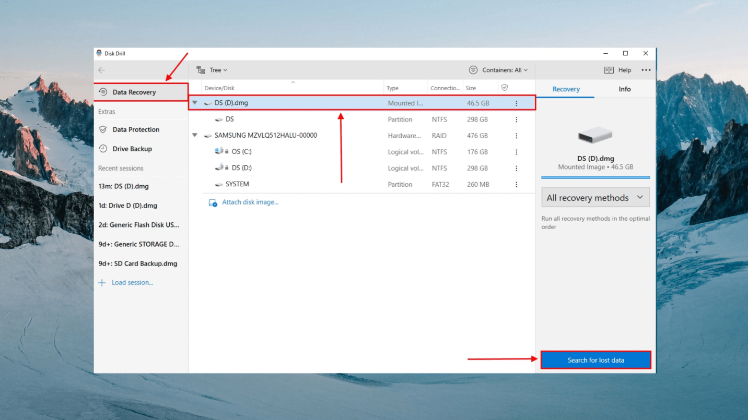Open the three-dot more options menu in toolbar

[646, 70]
